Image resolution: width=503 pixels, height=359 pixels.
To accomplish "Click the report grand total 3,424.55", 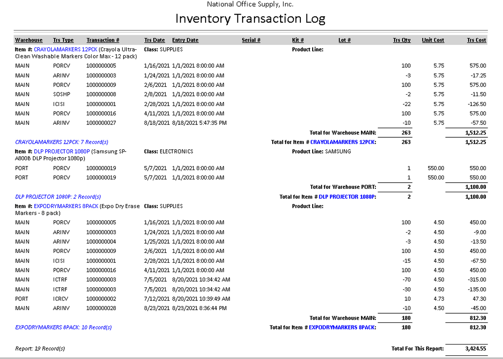I will point(476,348).
